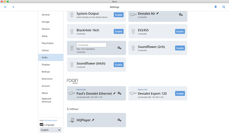Open settings gear for Mac mini Speakers
This screenshot has width=229, height=134.
pyautogui.click(x=119, y=48)
